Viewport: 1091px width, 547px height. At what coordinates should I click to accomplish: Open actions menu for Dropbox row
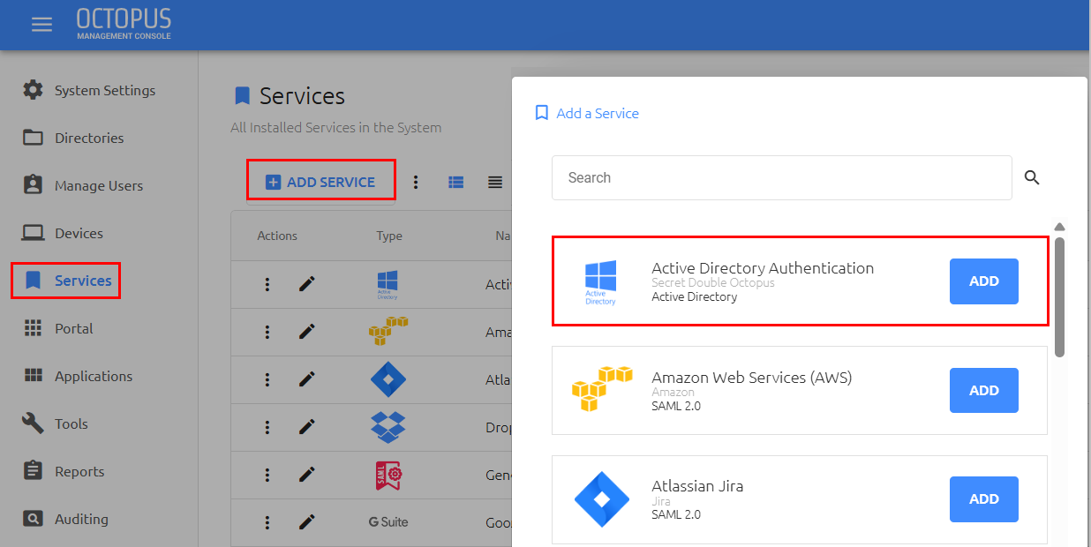pos(267,427)
